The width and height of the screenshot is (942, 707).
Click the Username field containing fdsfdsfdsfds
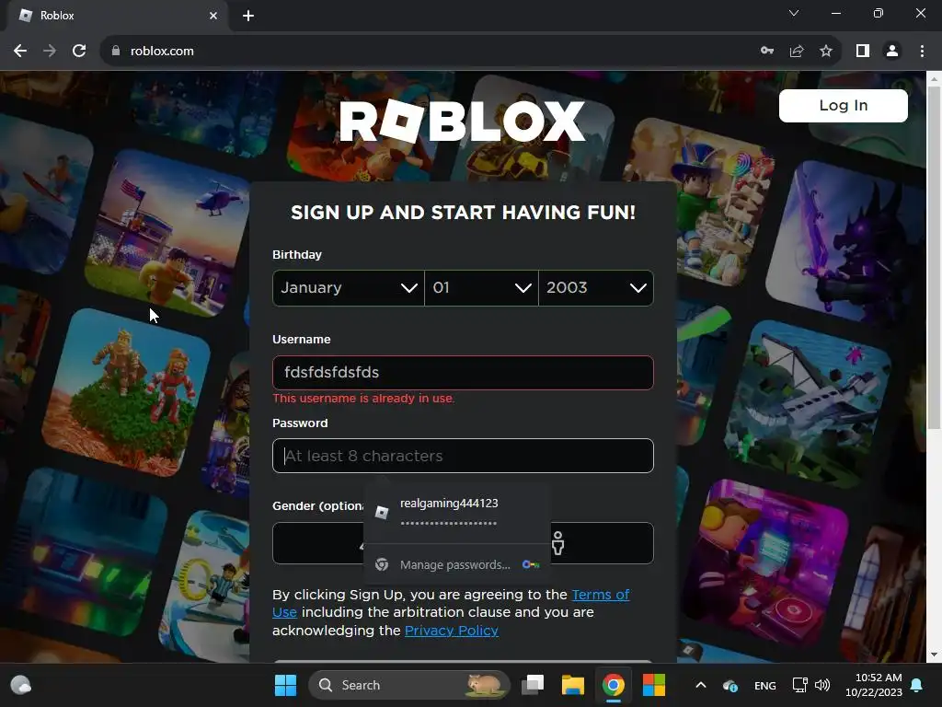click(464, 373)
